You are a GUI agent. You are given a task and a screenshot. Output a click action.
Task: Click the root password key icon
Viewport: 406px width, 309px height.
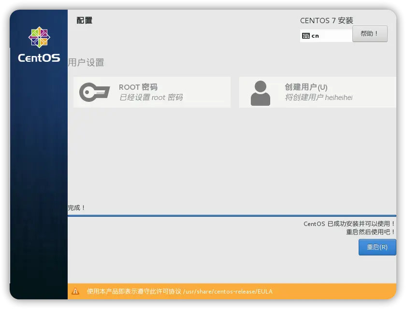coord(95,92)
